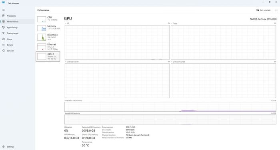Open the Video Encode graph dropdown
Viewport: 280px width, 150px height.
pos(72,62)
